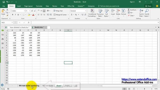Increase indent of cell contents
160x90 pixels.
point(51,15)
